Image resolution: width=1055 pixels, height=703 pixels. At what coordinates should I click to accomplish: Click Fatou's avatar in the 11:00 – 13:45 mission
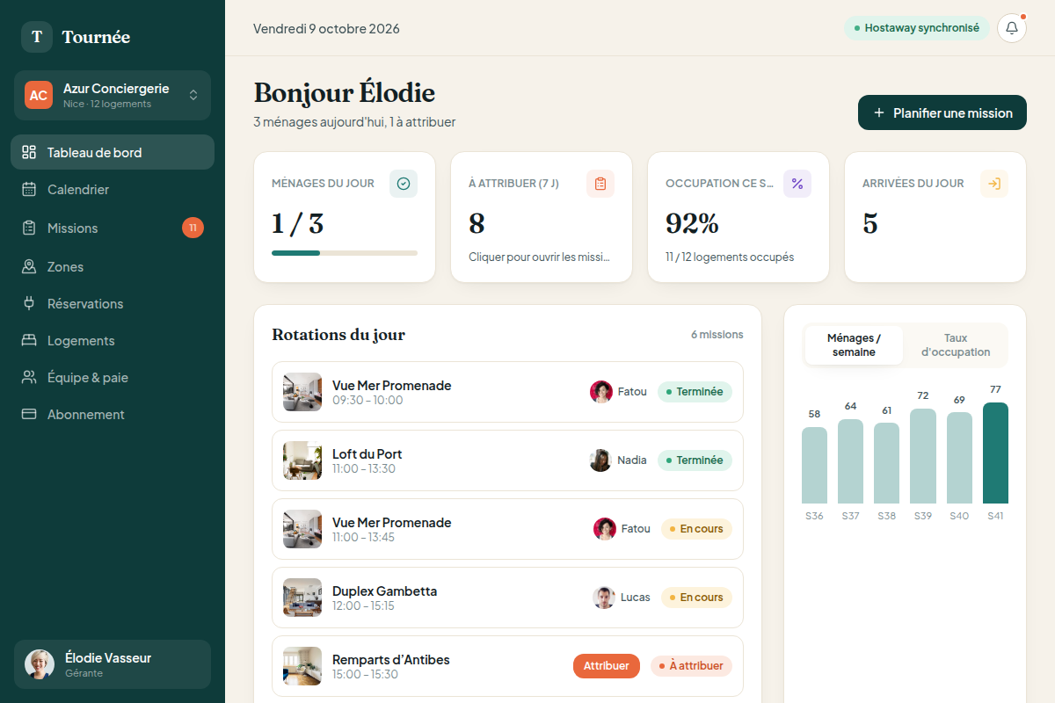pos(605,529)
